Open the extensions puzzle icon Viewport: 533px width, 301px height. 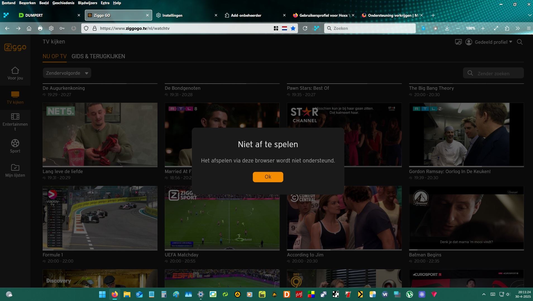tap(507, 28)
